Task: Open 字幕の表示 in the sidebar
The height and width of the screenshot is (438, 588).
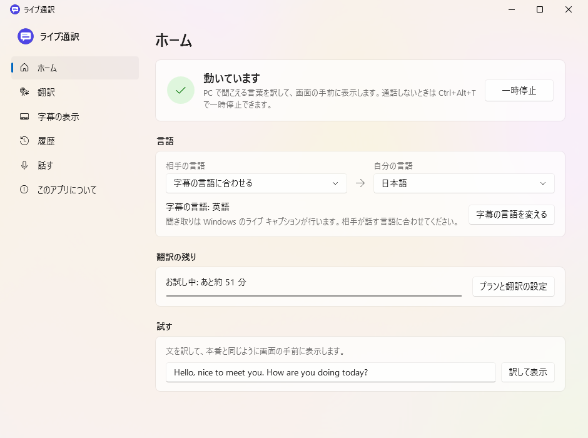Action: click(75, 116)
